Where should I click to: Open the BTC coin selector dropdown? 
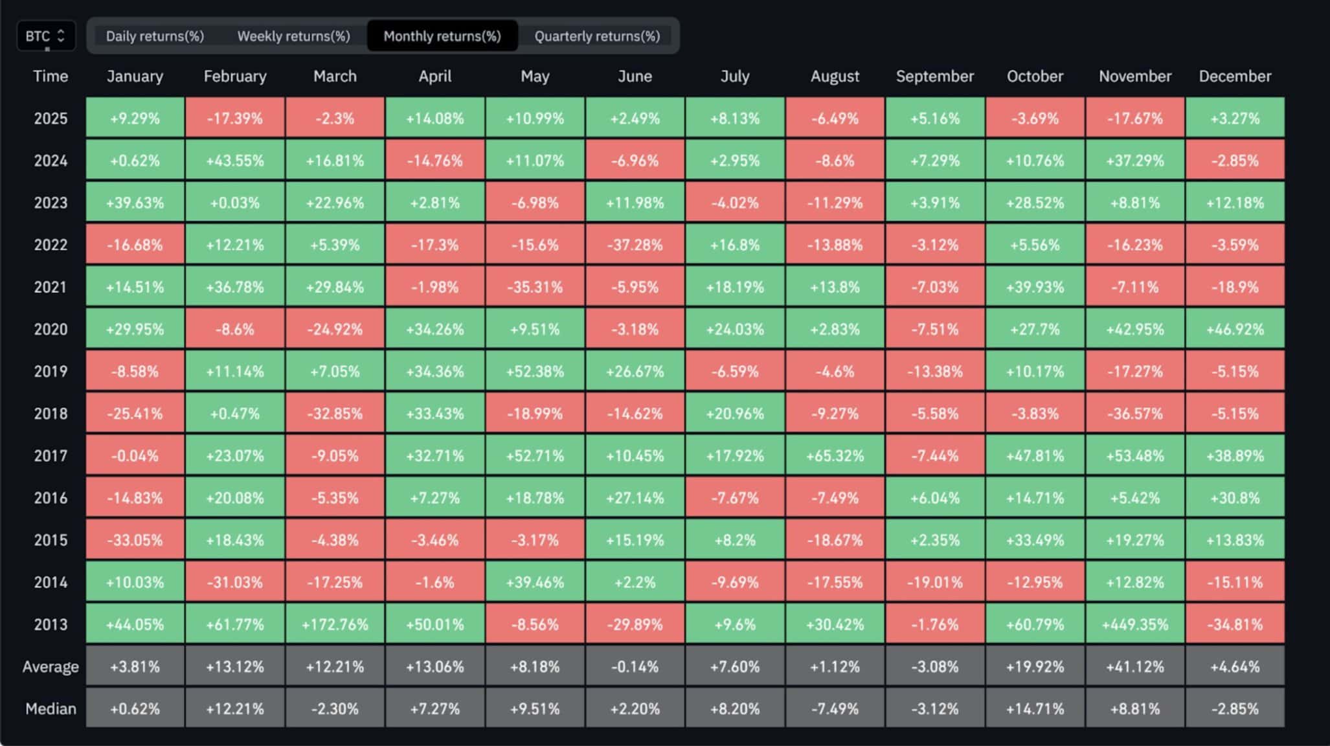click(x=45, y=36)
